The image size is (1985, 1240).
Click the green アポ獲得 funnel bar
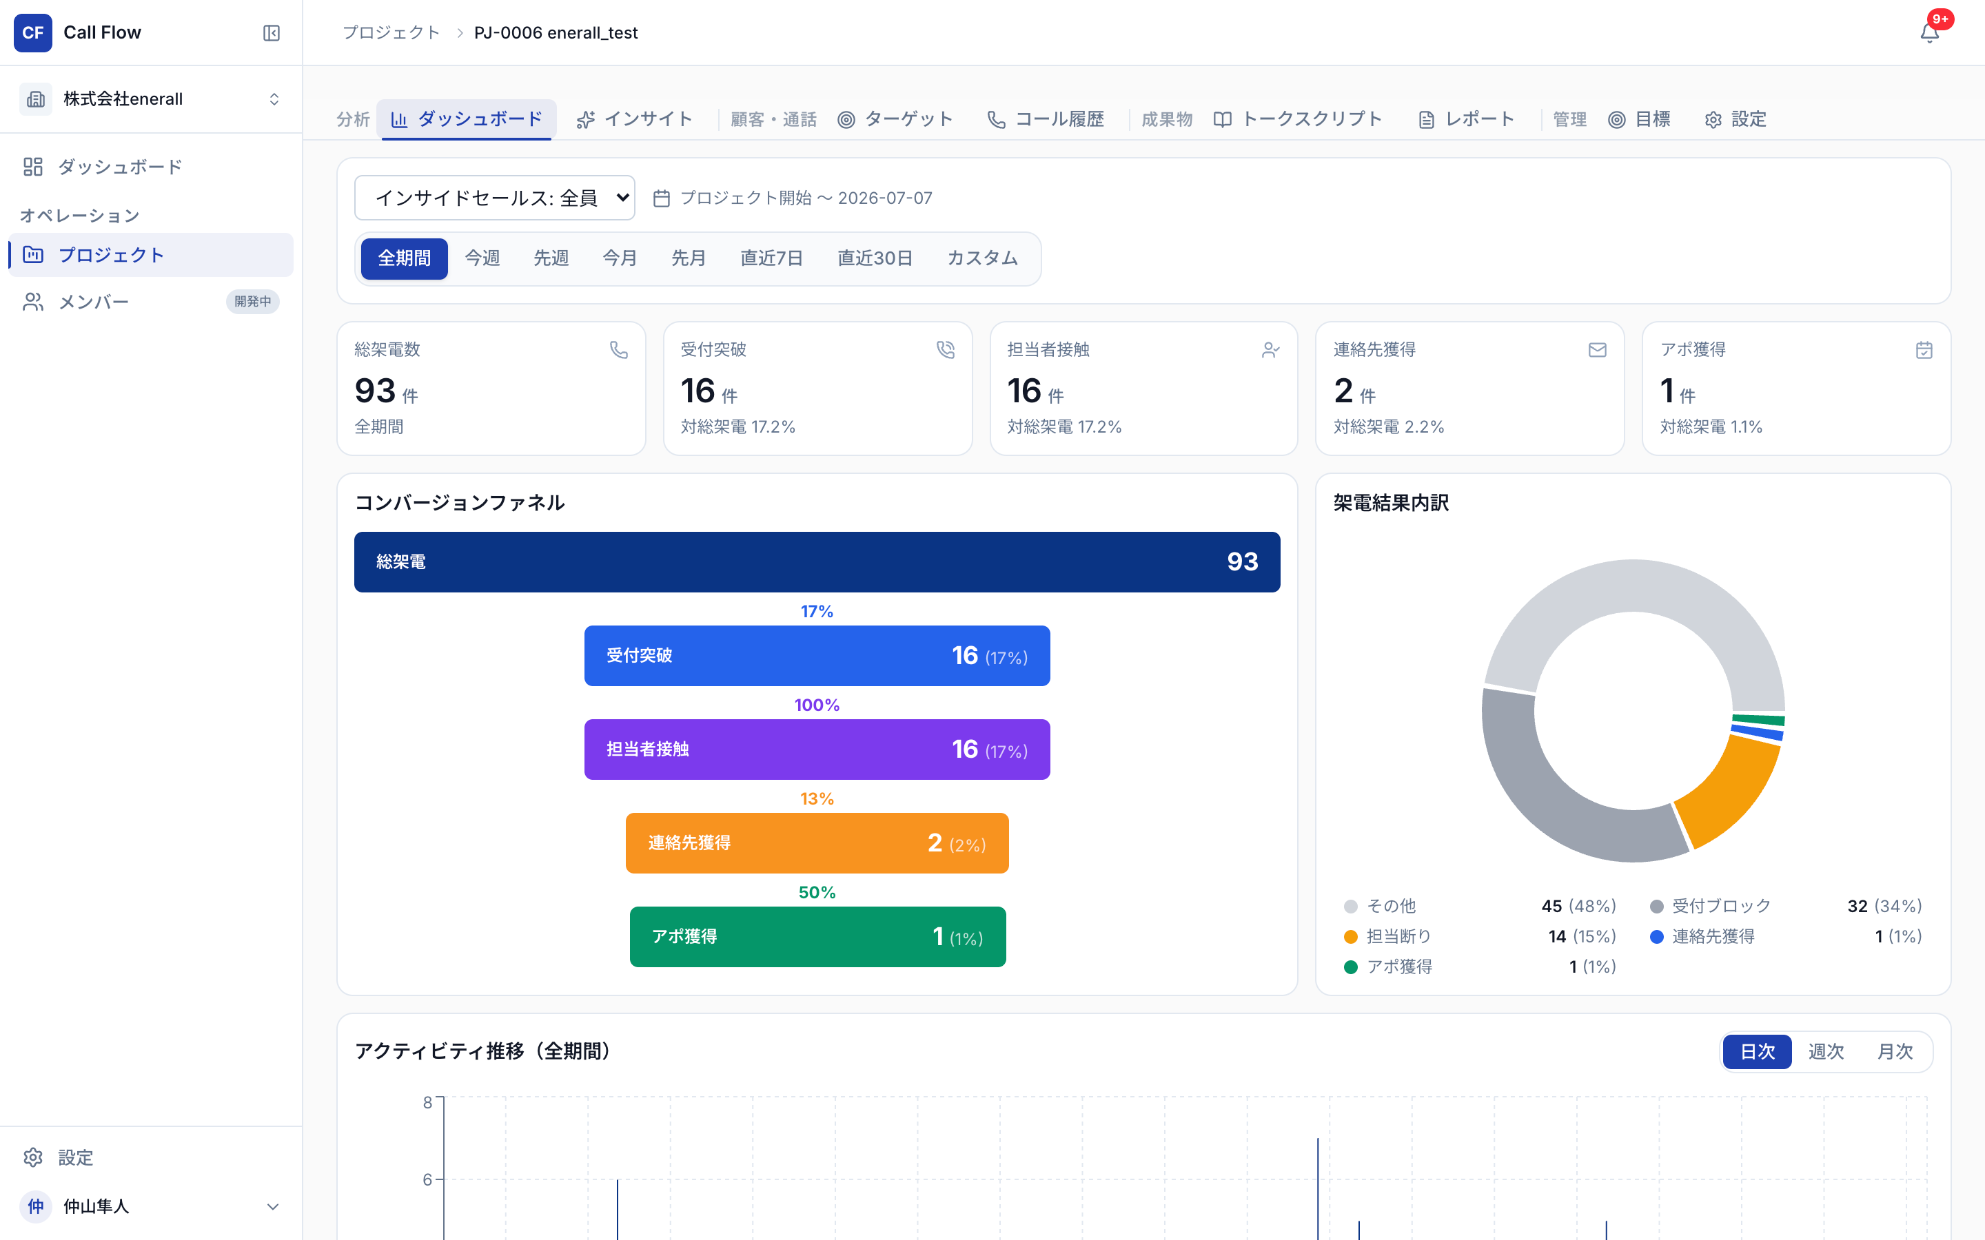[818, 937]
